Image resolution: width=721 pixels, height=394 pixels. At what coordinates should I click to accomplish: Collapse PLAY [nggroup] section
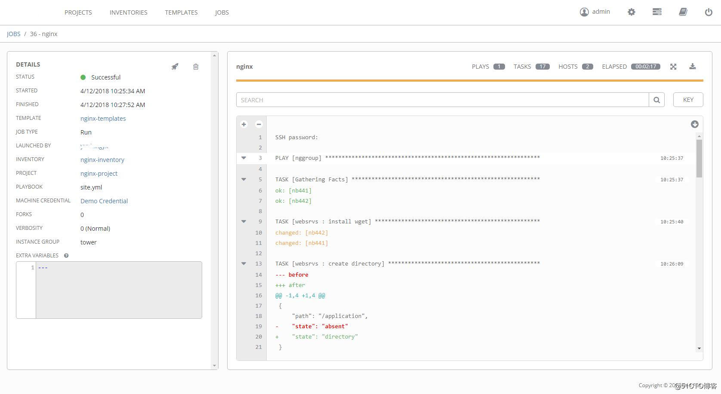coord(243,158)
